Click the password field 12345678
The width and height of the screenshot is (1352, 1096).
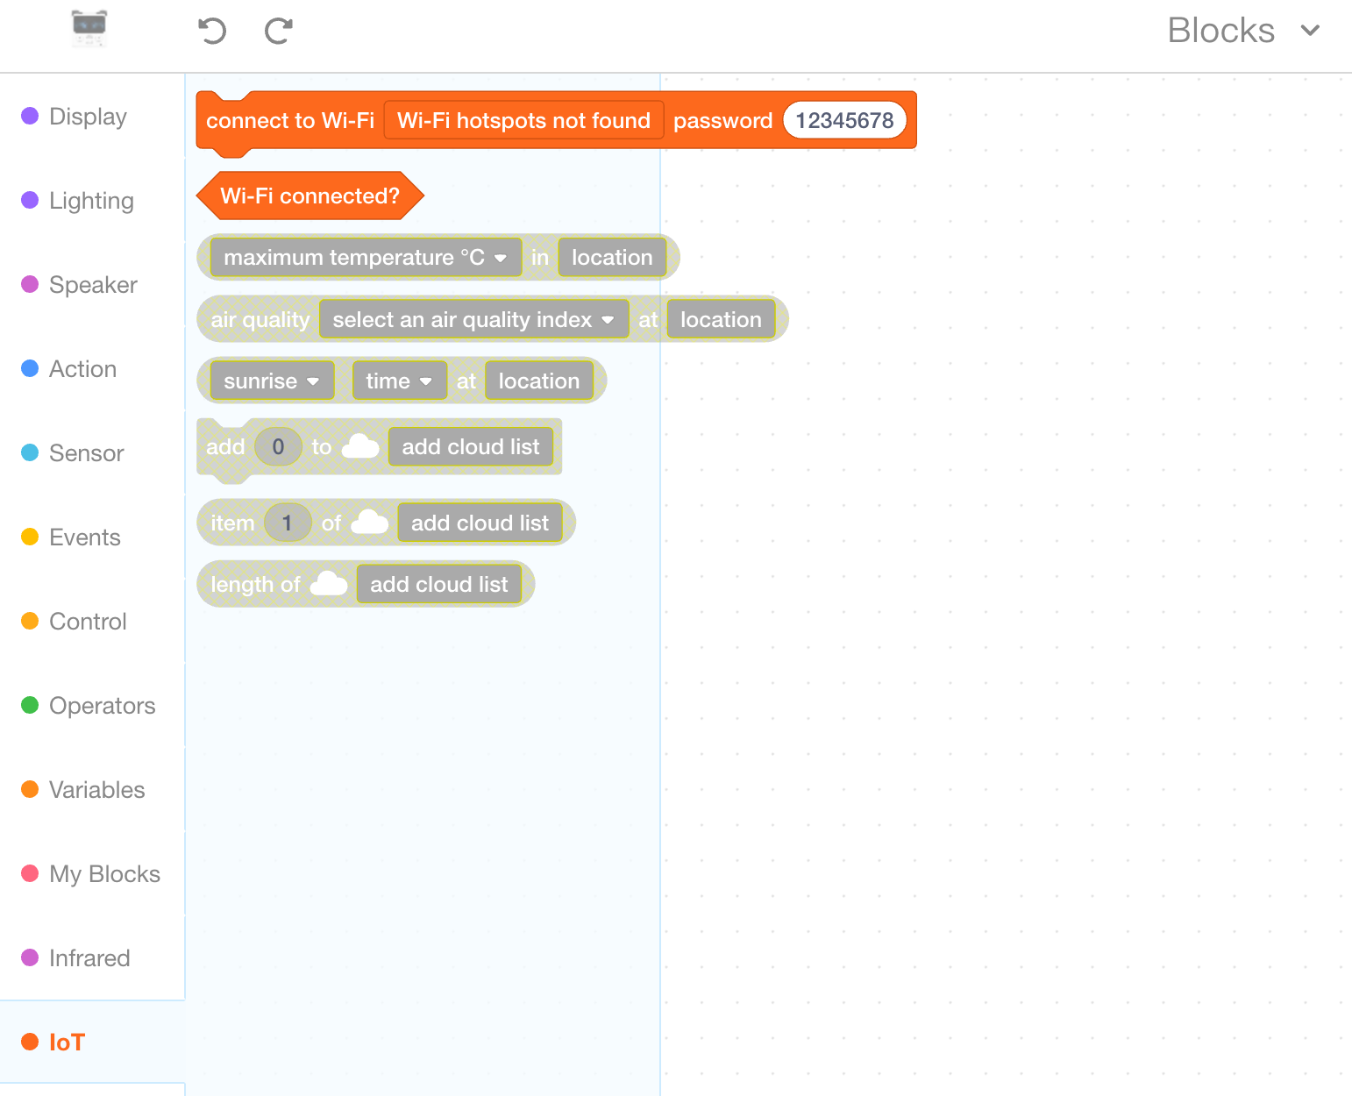(844, 120)
